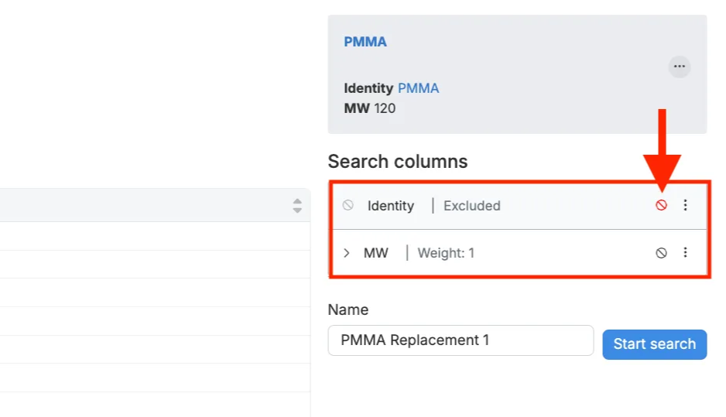Open the Identity row three-dot menu

tap(685, 206)
